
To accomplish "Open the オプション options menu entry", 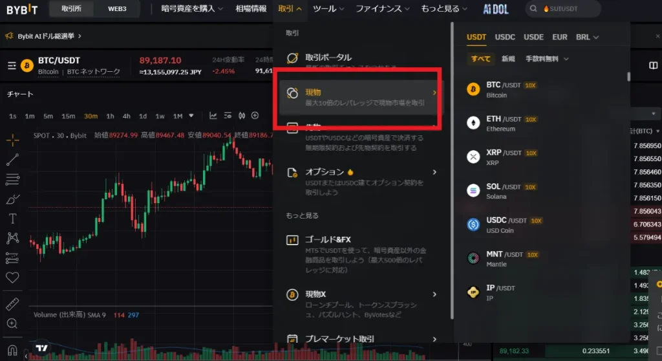I will point(361,182).
